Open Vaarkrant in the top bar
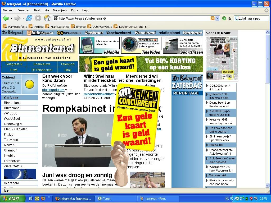 [192, 33]
